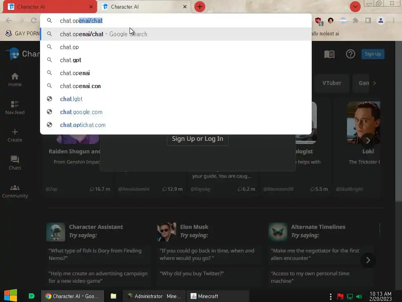Open Community in sidebar

15,192
